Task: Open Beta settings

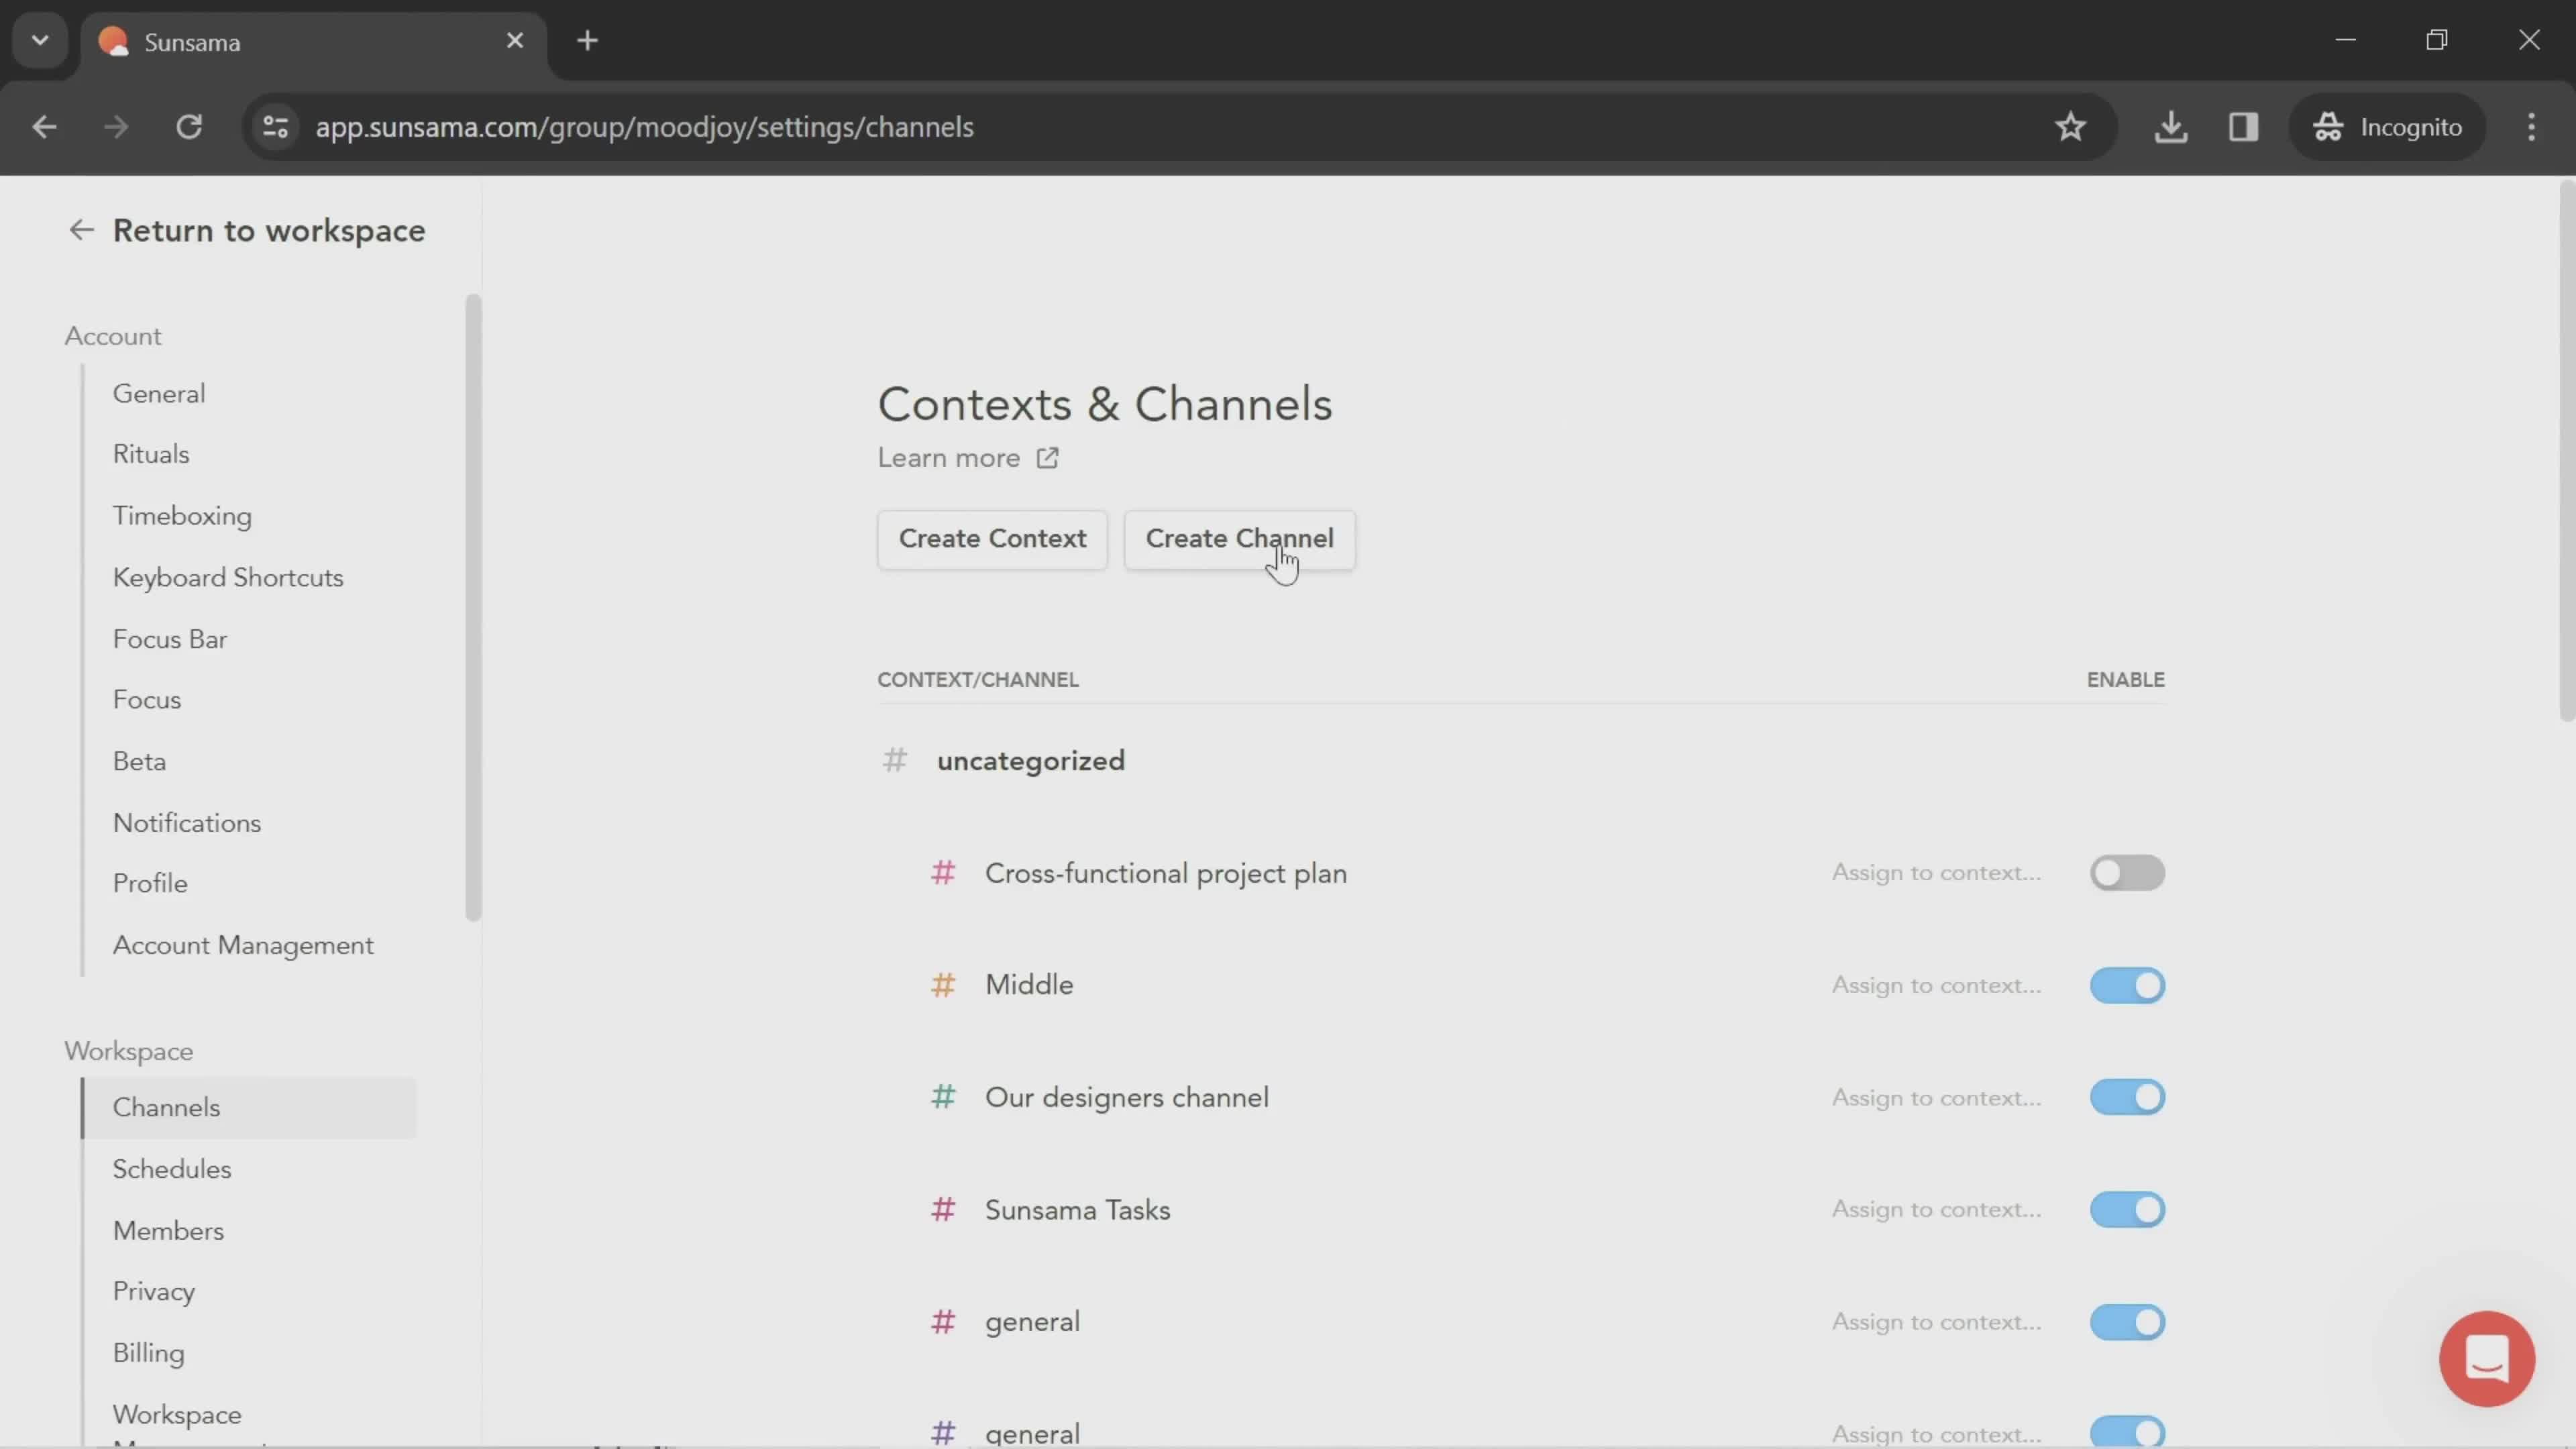Action: (x=139, y=762)
